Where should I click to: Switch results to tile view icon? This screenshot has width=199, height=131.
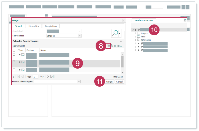coord(115,46)
